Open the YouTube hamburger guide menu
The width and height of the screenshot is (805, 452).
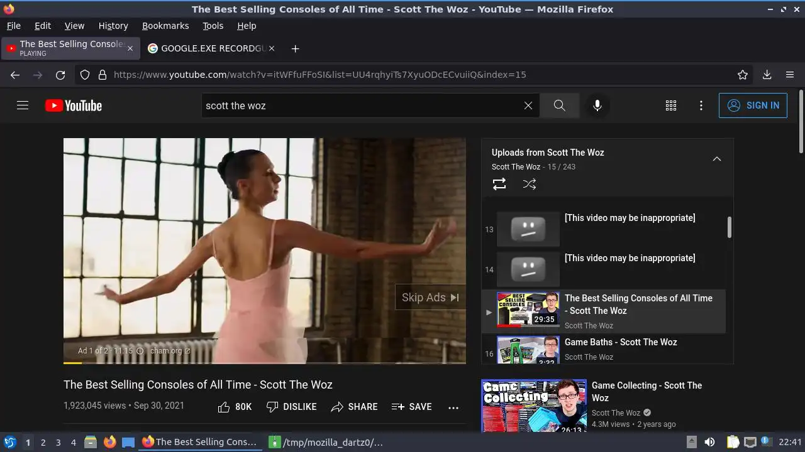click(23, 105)
